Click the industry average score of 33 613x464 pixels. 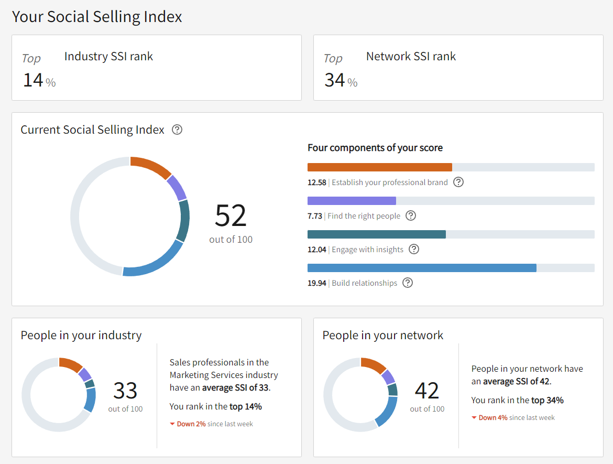coord(125,391)
